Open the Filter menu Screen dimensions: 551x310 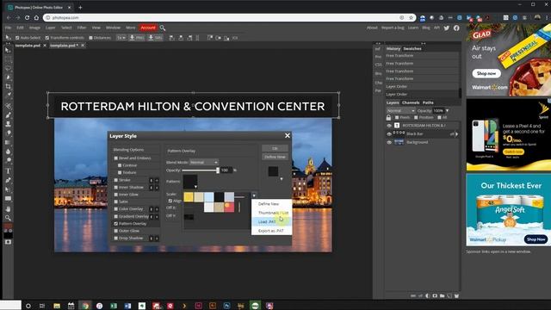click(x=82, y=28)
